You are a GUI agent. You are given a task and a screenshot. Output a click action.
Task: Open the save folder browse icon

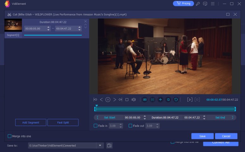coord(109,146)
